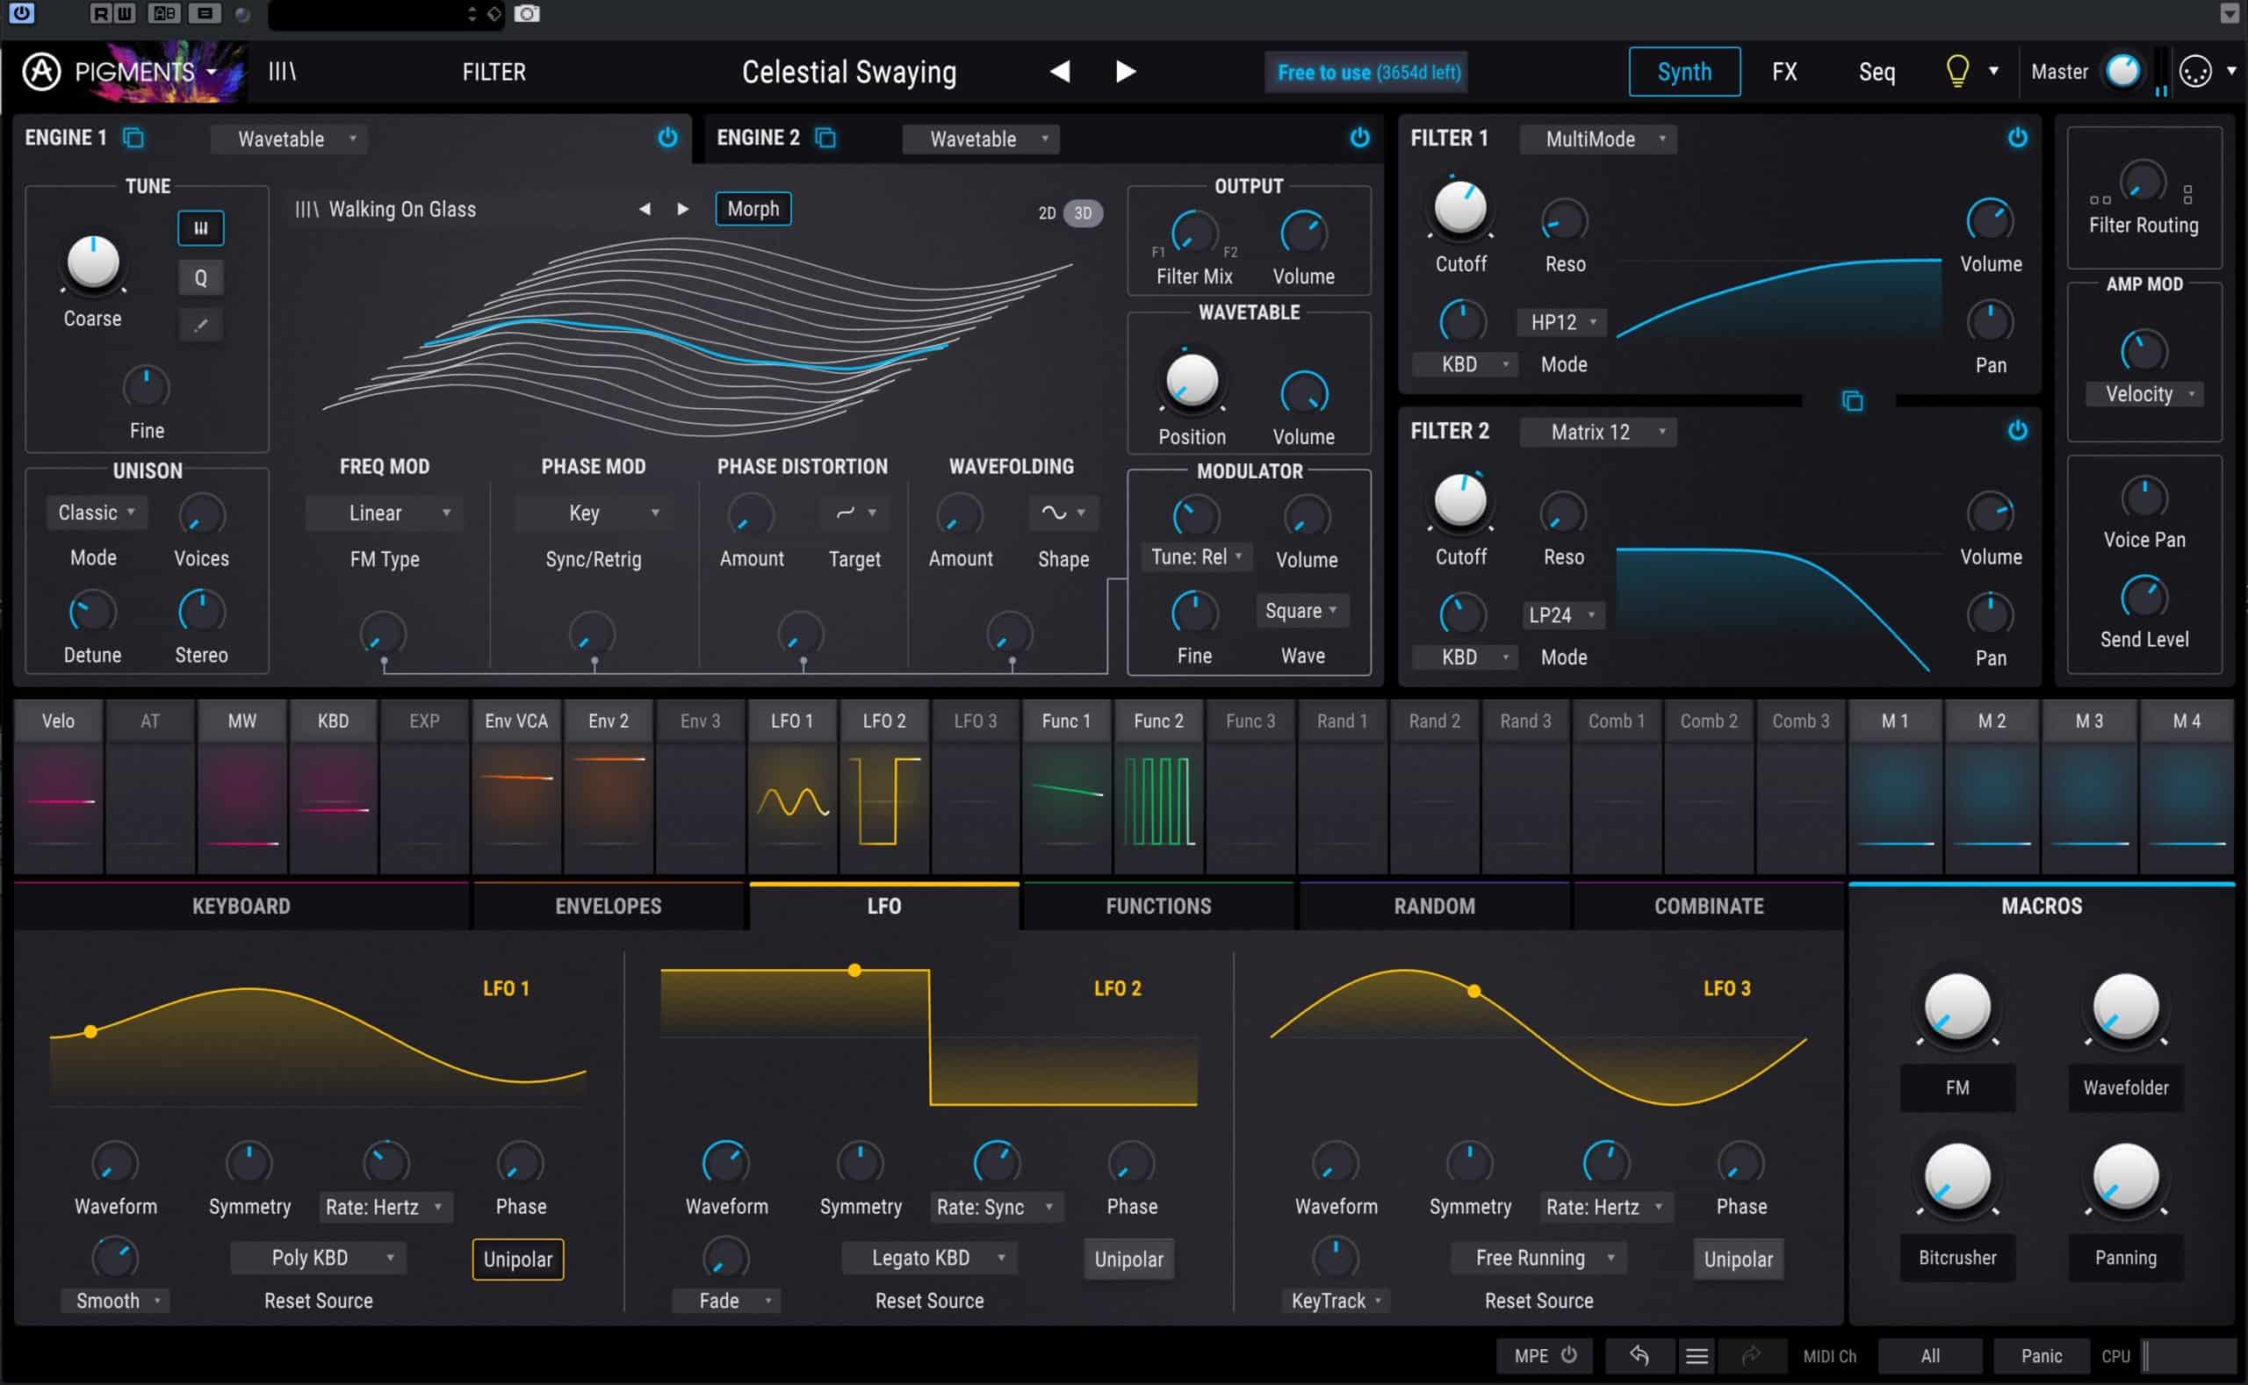
Task: Click the Func 2 modulation source slot
Action: [x=1158, y=786]
